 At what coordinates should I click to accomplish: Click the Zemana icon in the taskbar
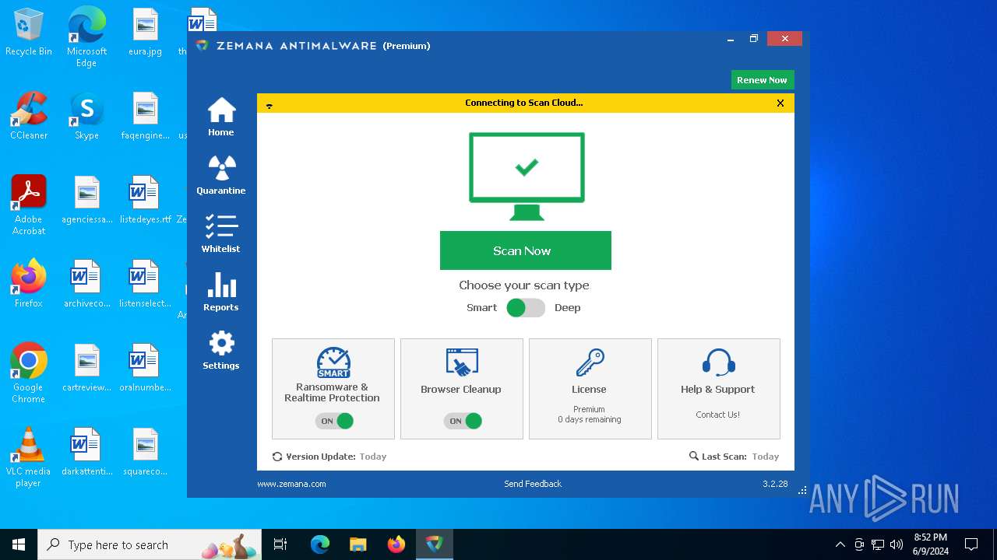[x=434, y=544]
